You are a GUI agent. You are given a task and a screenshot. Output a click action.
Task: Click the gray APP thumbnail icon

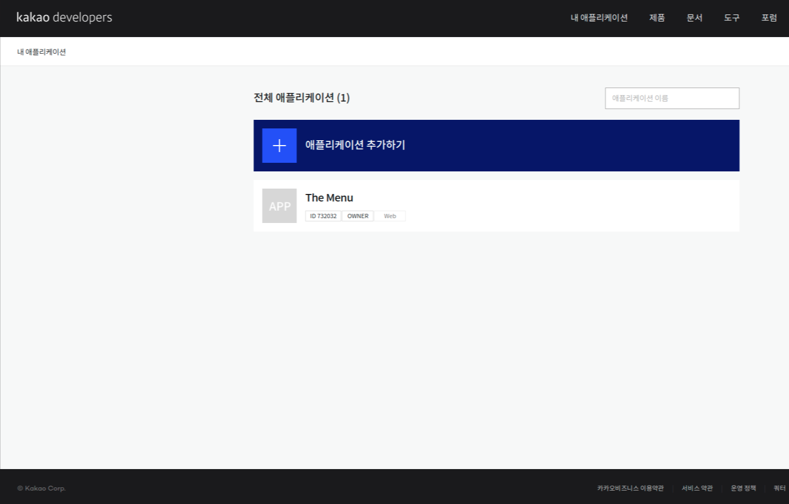pos(279,206)
